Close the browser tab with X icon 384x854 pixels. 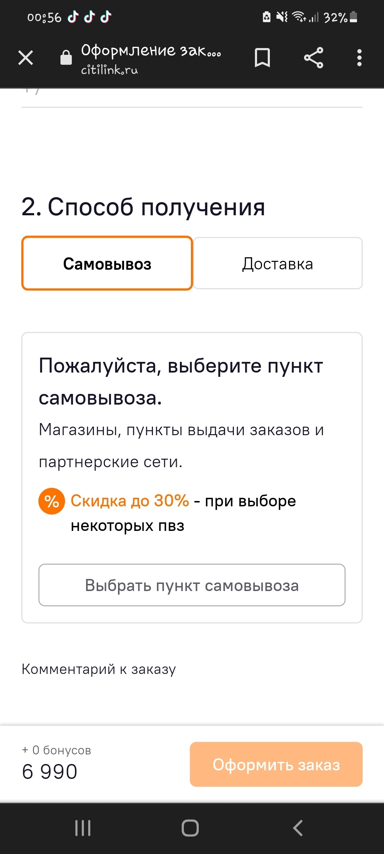tap(26, 58)
